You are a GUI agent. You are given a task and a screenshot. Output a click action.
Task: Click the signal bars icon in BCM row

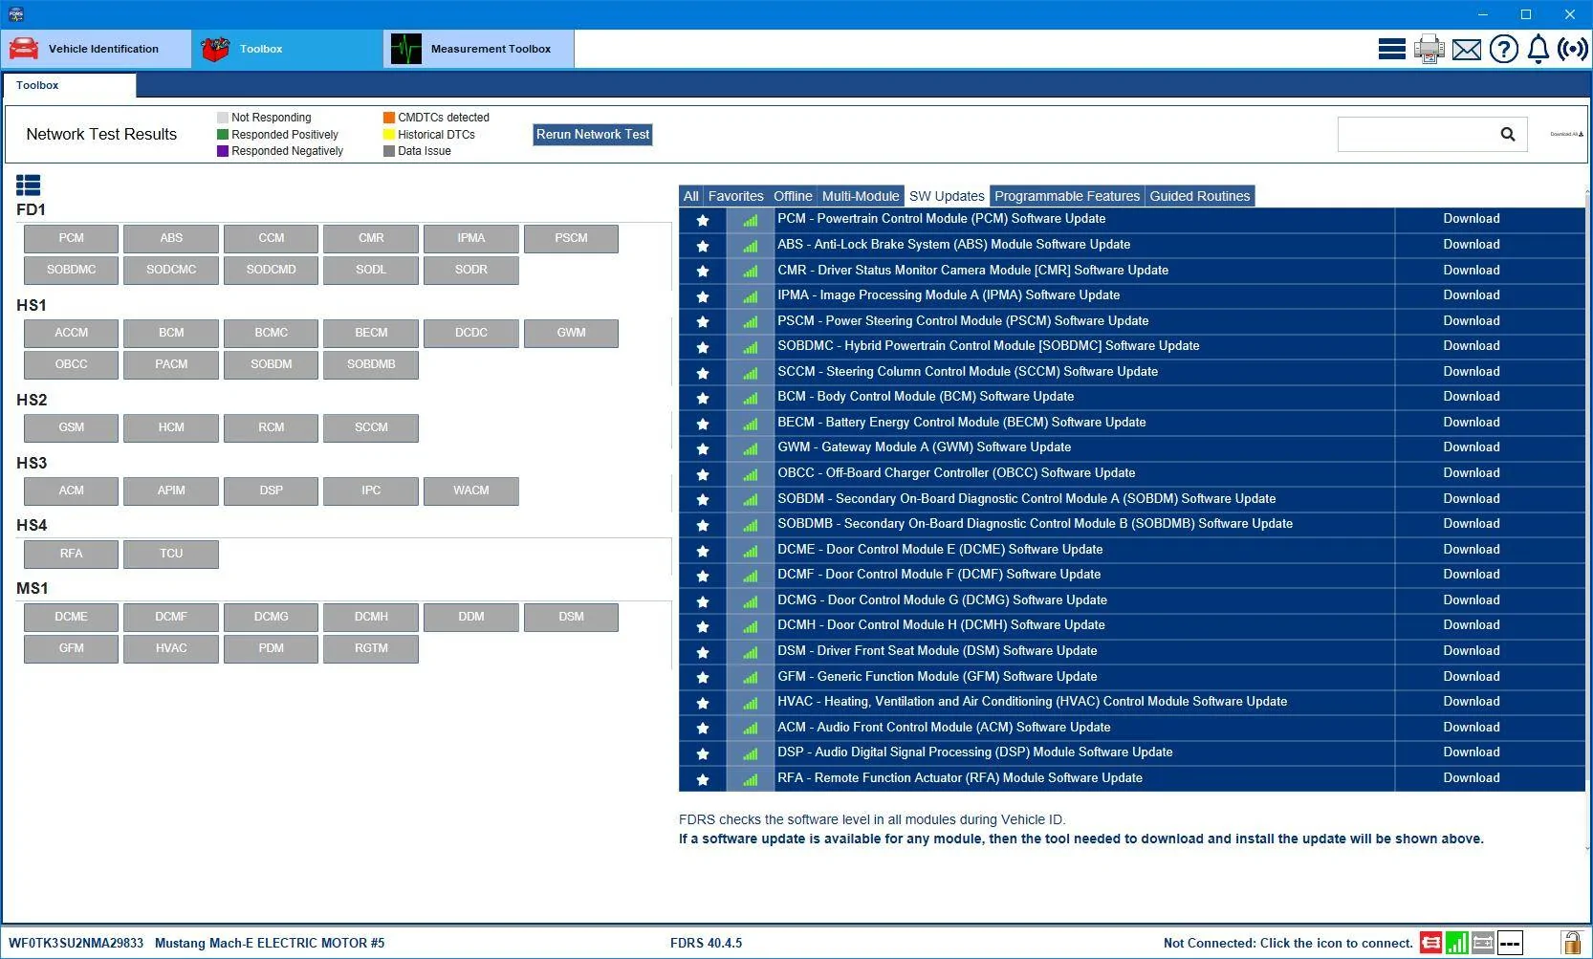point(751,398)
